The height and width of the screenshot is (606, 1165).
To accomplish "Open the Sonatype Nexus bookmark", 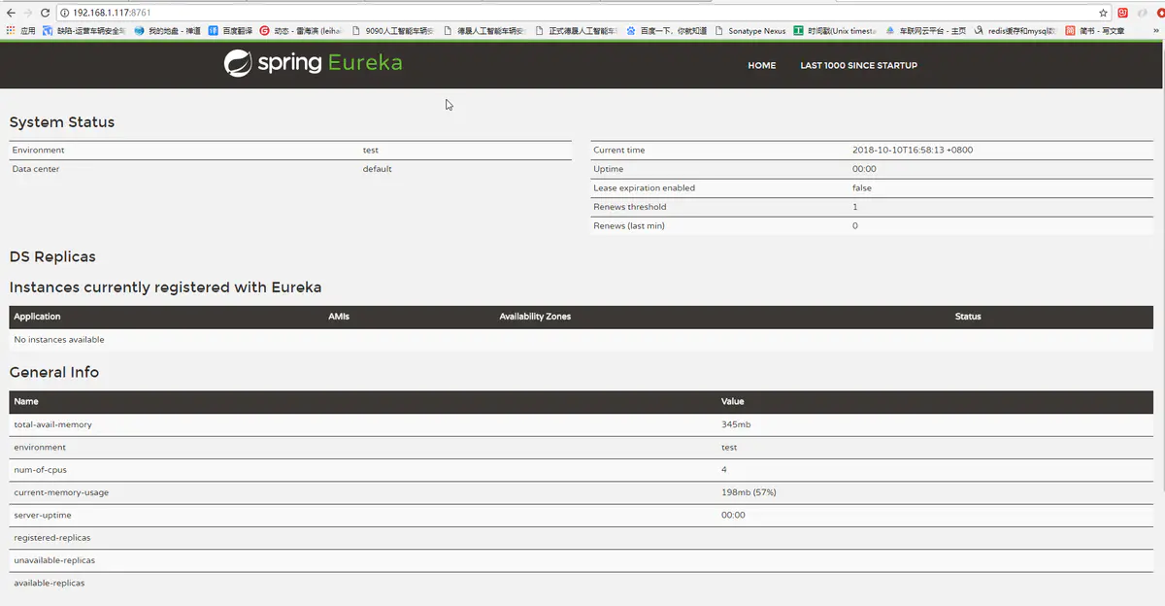I will point(750,30).
